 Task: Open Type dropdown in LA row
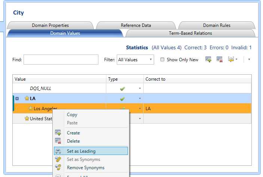pos(140,99)
